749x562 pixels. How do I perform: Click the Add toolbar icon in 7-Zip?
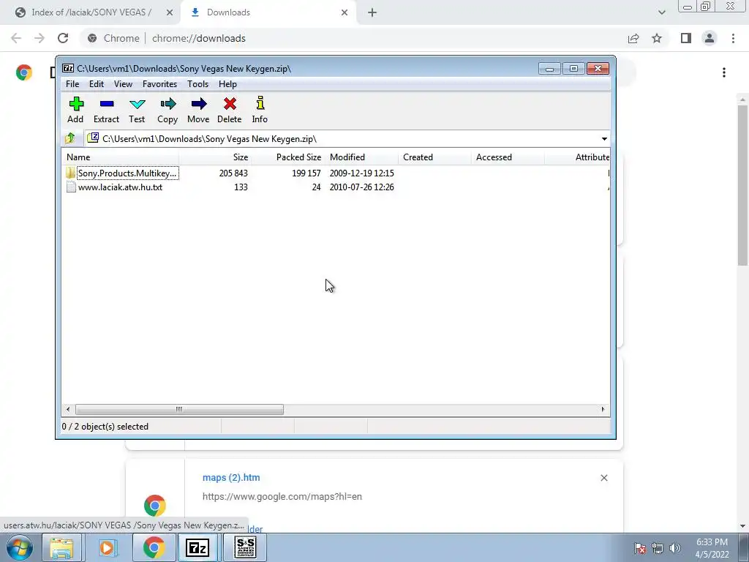[x=75, y=110]
